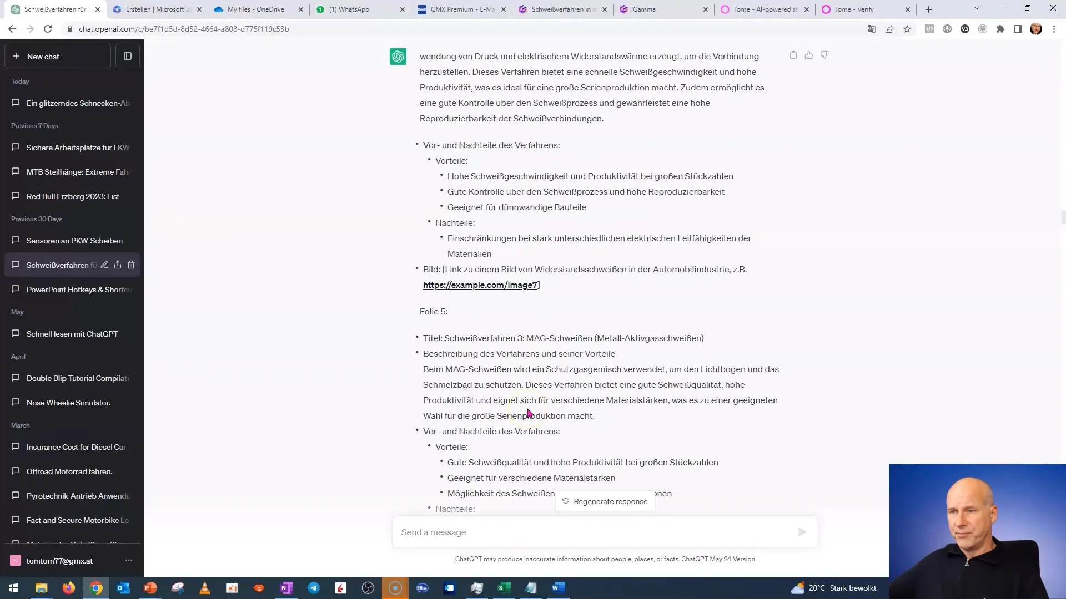This screenshot has height=599, width=1066.
Task: Click the Send a message input field
Action: [601, 532]
